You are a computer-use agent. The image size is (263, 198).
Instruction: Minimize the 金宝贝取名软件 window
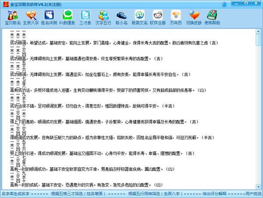[237, 4]
